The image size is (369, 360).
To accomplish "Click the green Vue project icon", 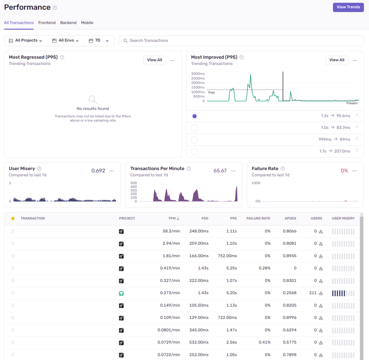I will pyautogui.click(x=121, y=293).
